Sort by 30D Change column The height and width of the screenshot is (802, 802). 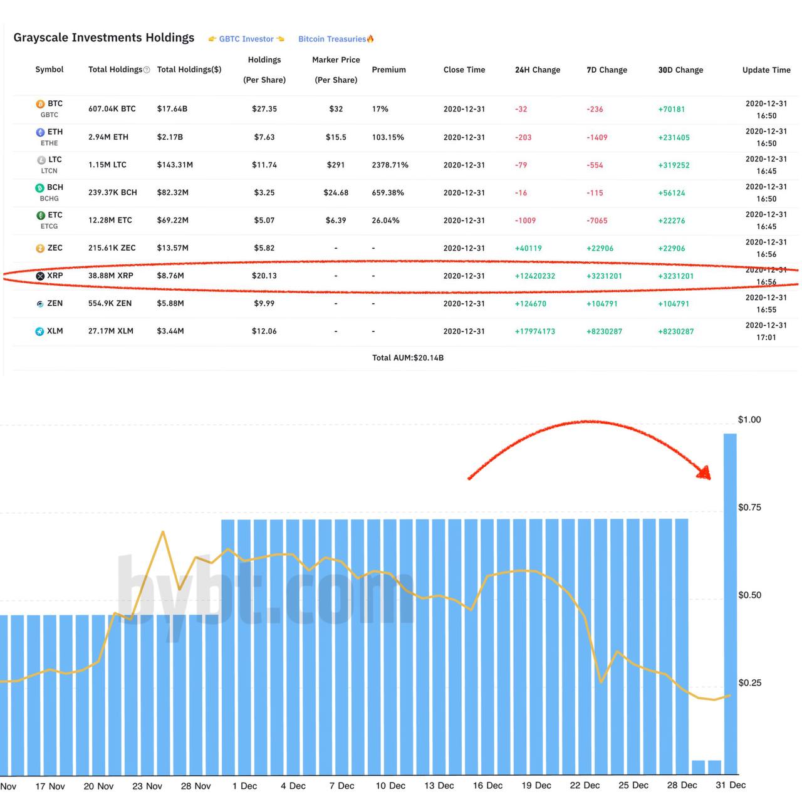[680, 70]
